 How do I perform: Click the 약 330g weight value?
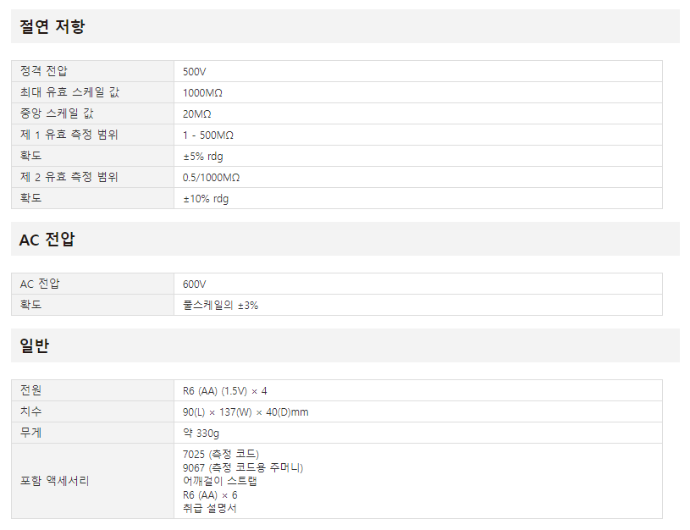tap(201, 433)
